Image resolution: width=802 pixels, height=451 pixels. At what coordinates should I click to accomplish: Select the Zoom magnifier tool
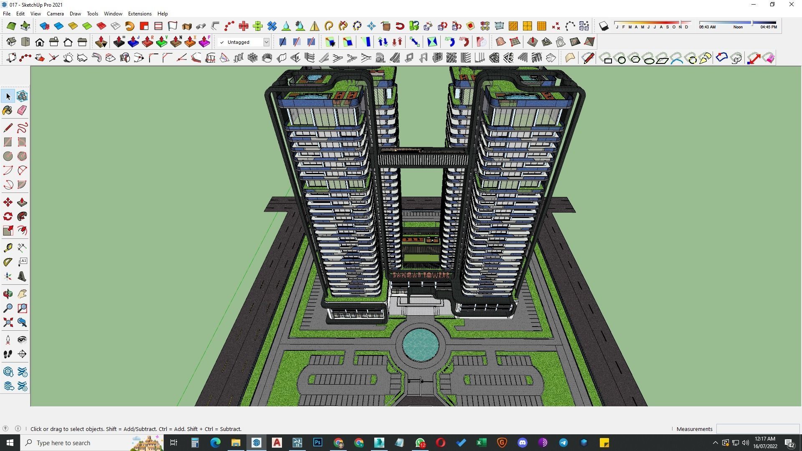point(8,308)
